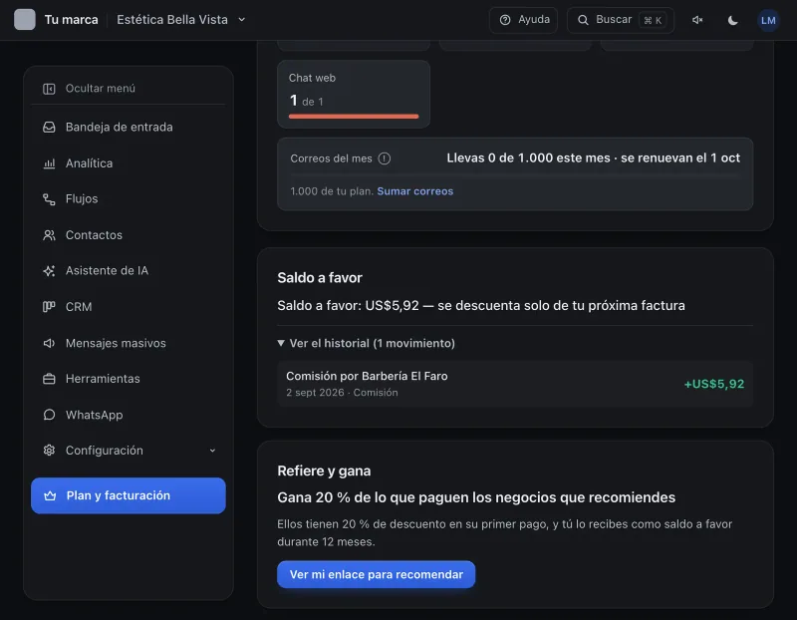Click the Sumar correos link

[414, 191]
